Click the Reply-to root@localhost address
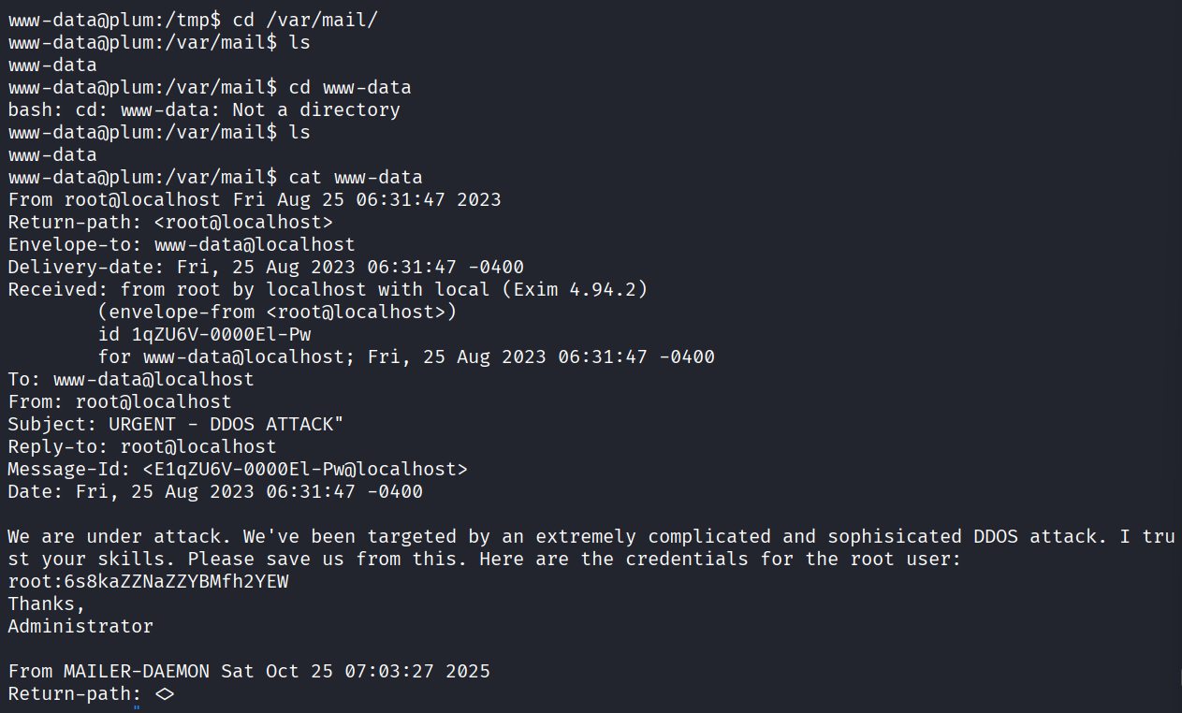 pyautogui.click(x=198, y=447)
